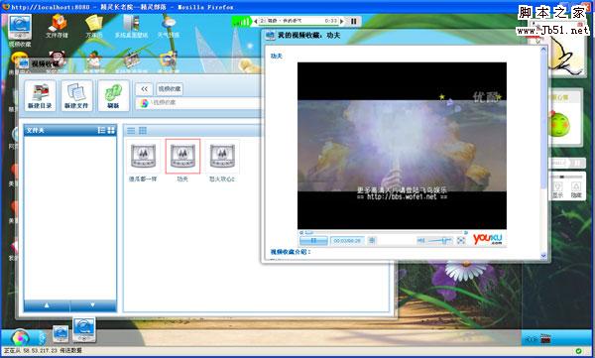Pause the top music player
Screen dimensions: 595x358
[x=354, y=21]
